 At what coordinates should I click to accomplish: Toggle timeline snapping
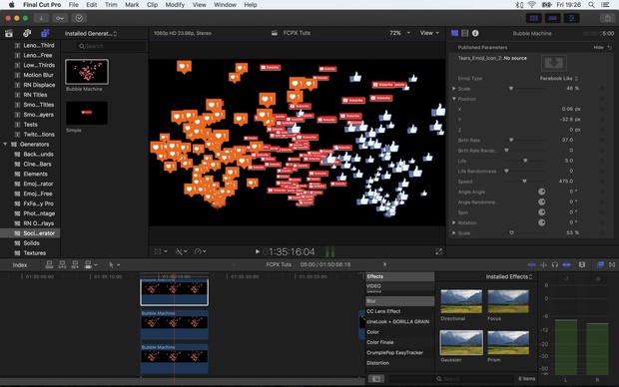click(x=566, y=264)
